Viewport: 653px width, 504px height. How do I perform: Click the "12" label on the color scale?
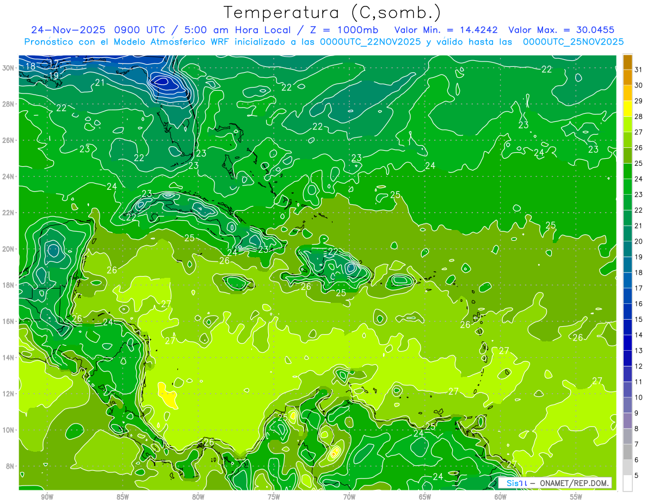click(638, 366)
